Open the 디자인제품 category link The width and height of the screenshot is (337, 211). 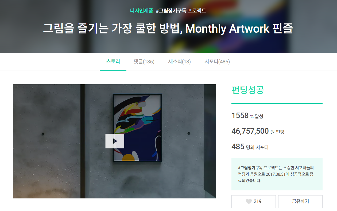(141, 11)
